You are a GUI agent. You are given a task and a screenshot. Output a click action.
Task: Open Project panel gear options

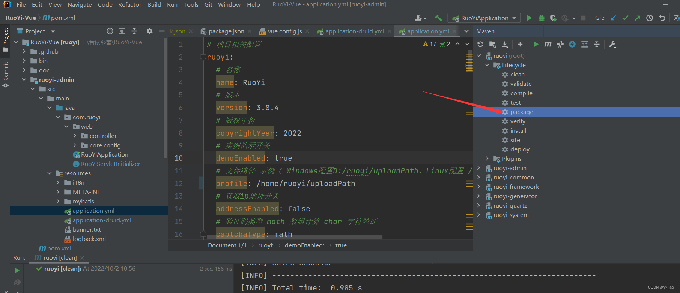click(149, 31)
